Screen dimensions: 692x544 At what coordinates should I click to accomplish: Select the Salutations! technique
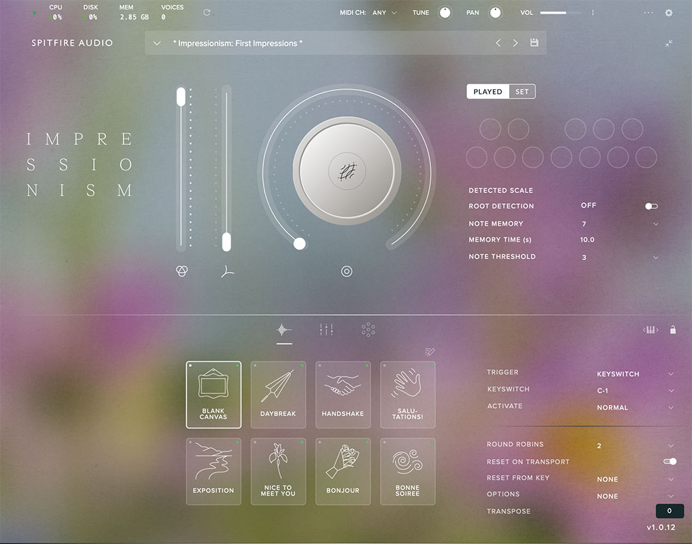[x=408, y=395]
